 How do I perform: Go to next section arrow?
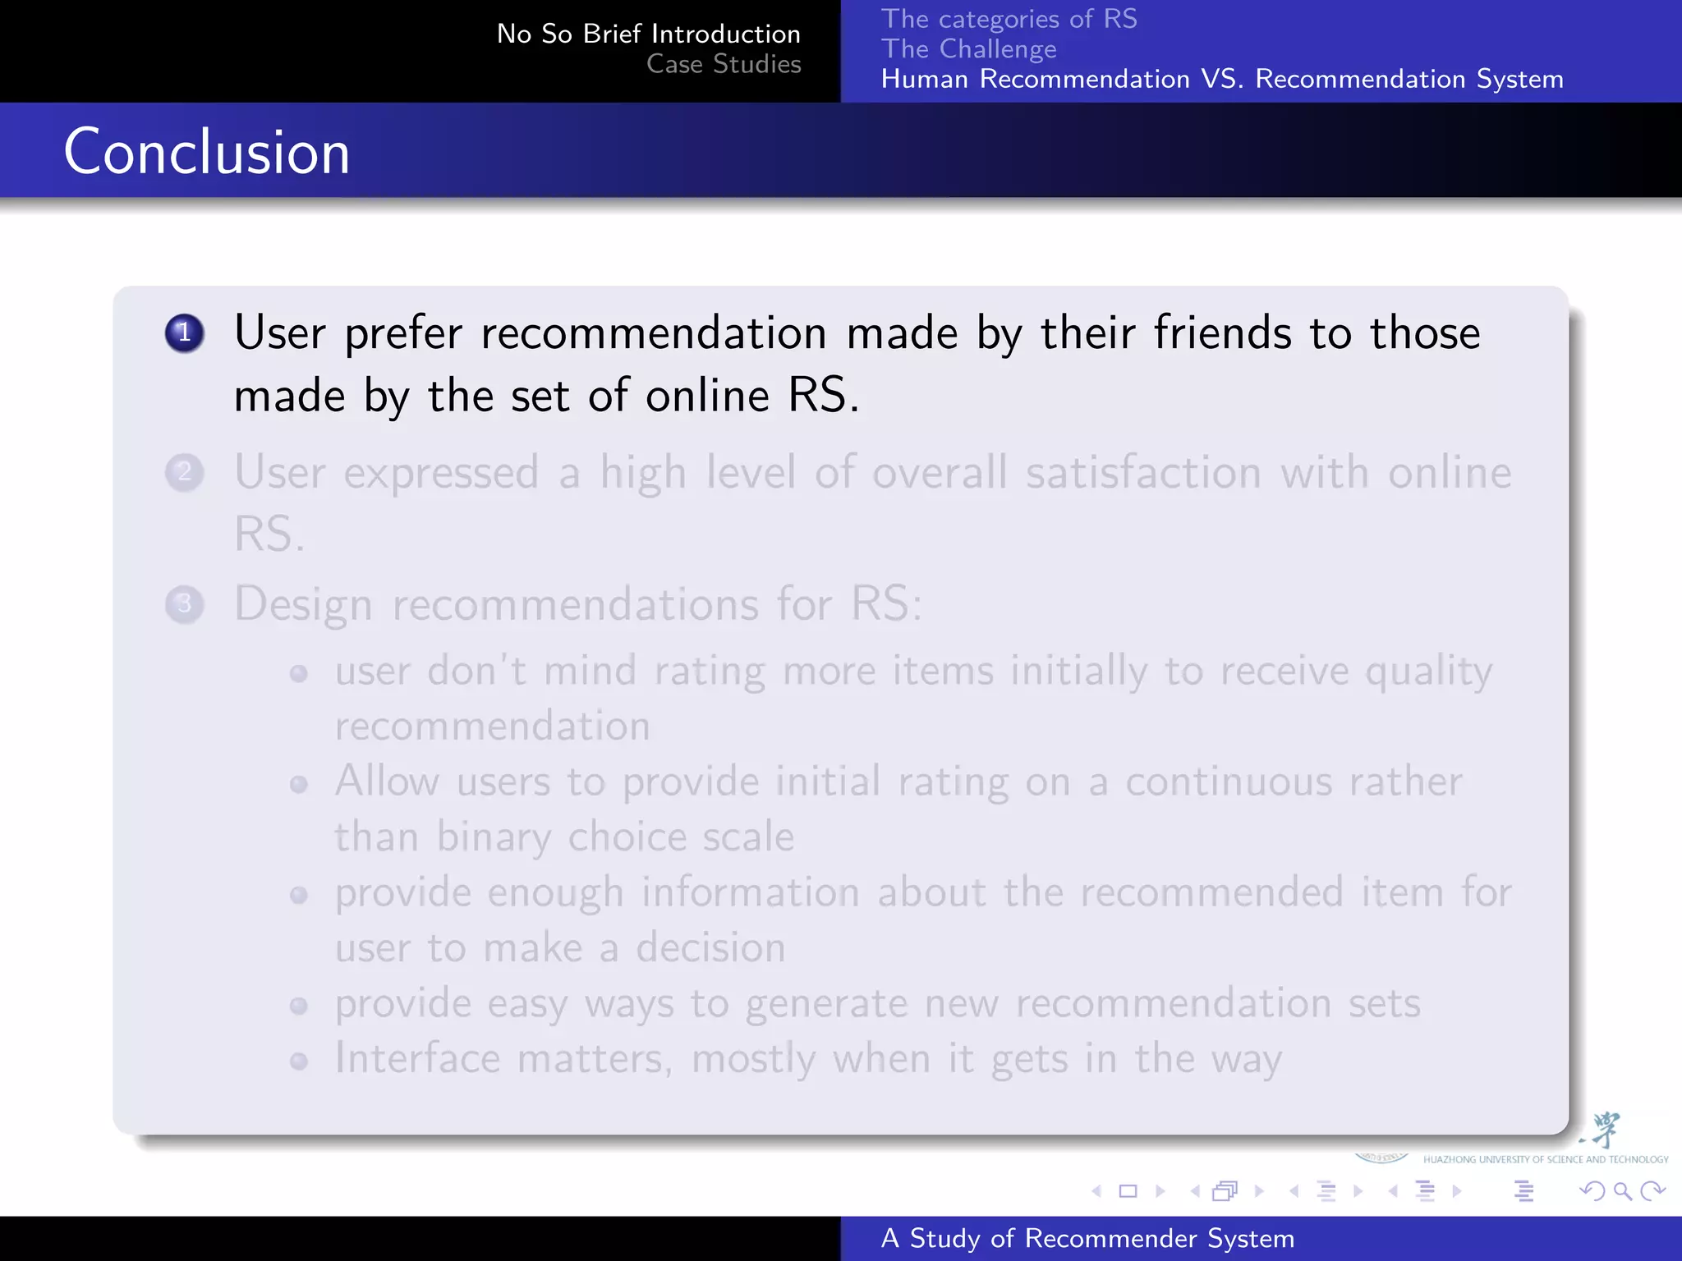1457,1191
